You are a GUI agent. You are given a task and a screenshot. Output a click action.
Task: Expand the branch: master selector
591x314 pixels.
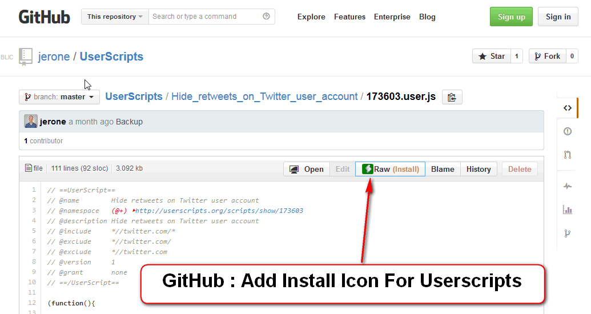[59, 97]
